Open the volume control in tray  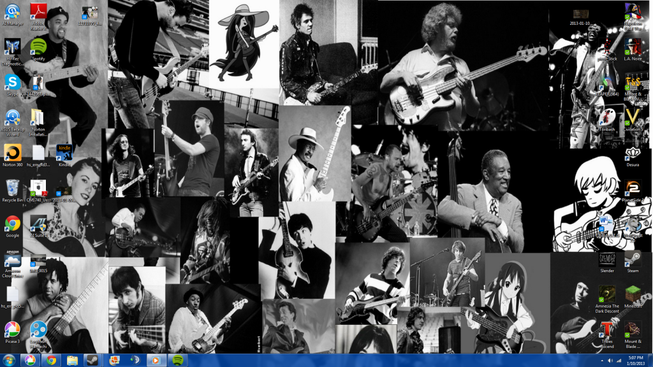pyautogui.click(x=610, y=361)
